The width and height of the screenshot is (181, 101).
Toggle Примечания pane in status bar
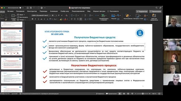111,94
